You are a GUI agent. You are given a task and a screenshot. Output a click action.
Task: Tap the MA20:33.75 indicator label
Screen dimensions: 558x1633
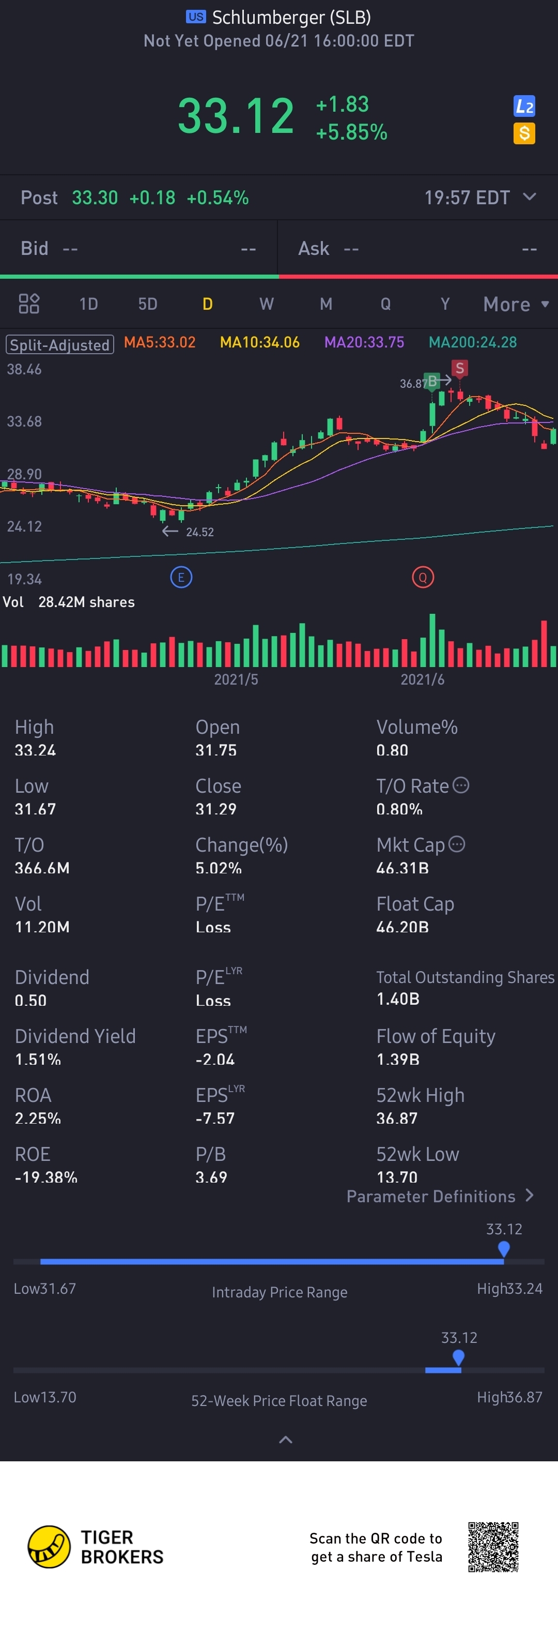(364, 342)
